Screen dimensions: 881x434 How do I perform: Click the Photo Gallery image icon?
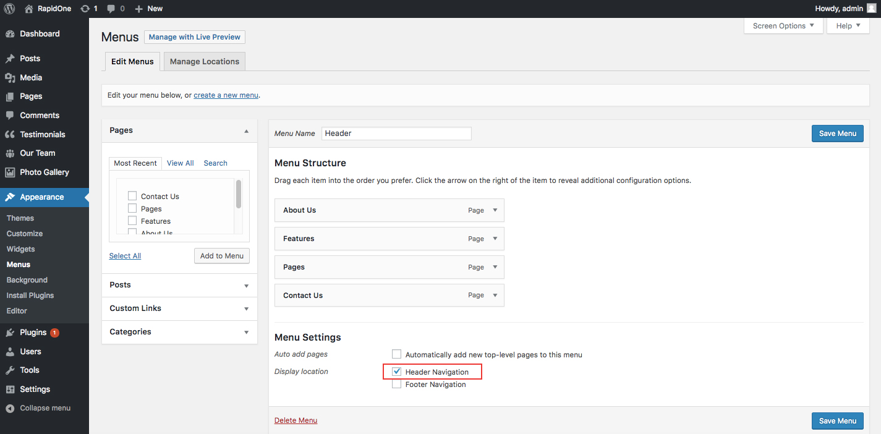(10, 172)
